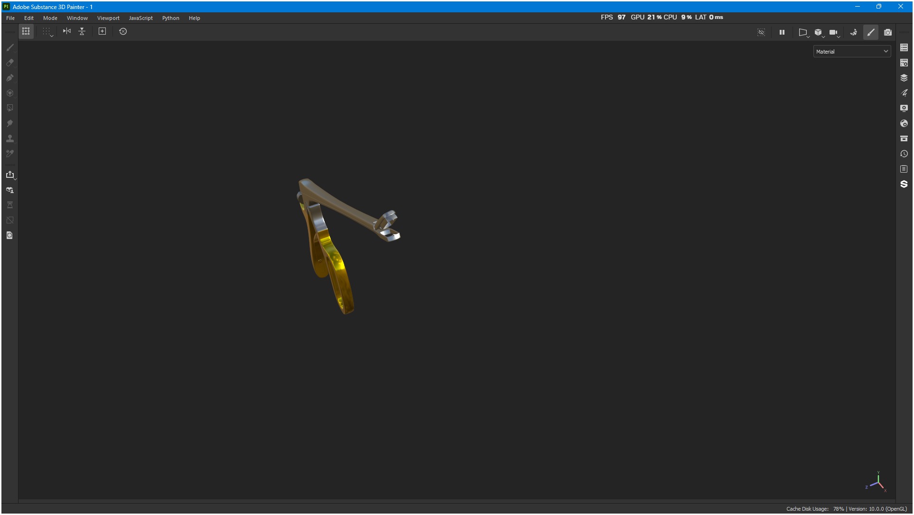914x515 pixels.
Task: Select the Paint brush tool
Action: pos(10,47)
